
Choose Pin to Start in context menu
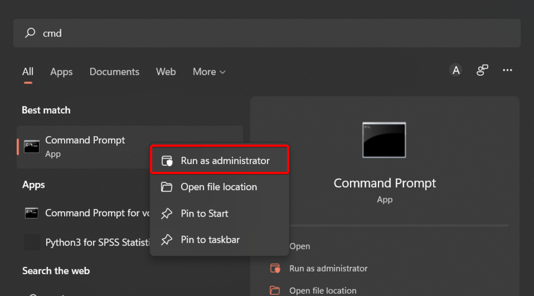[x=205, y=213]
